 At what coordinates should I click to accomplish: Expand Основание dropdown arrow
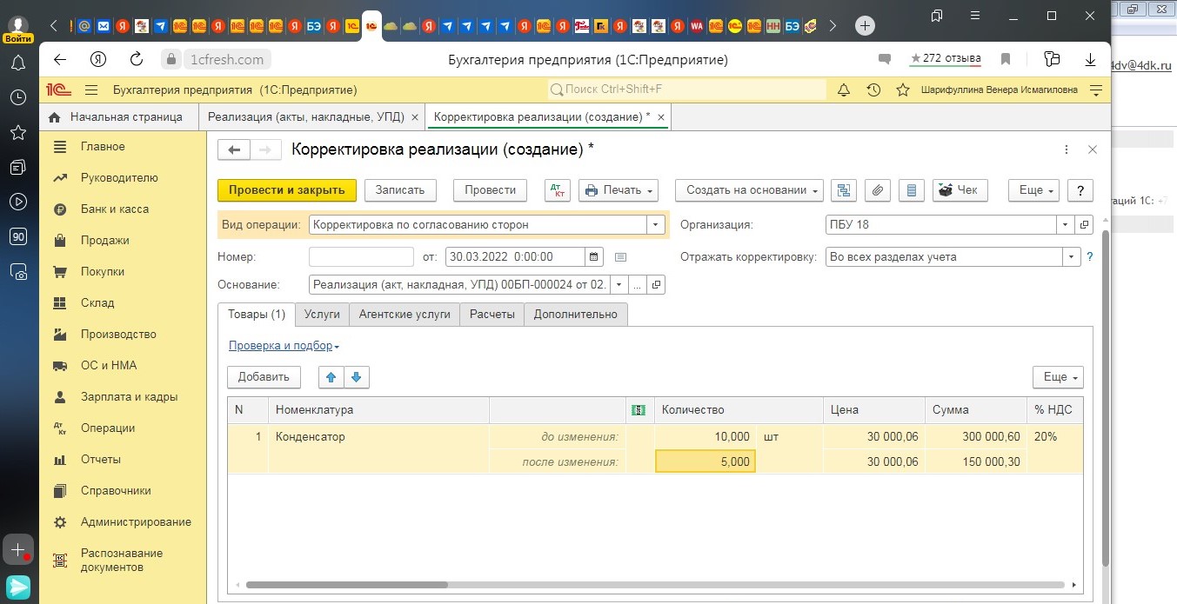pos(619,285)
